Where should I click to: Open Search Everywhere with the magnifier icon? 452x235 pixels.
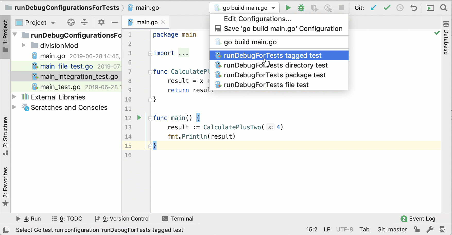pyautogui.click(x=444, y=8)
